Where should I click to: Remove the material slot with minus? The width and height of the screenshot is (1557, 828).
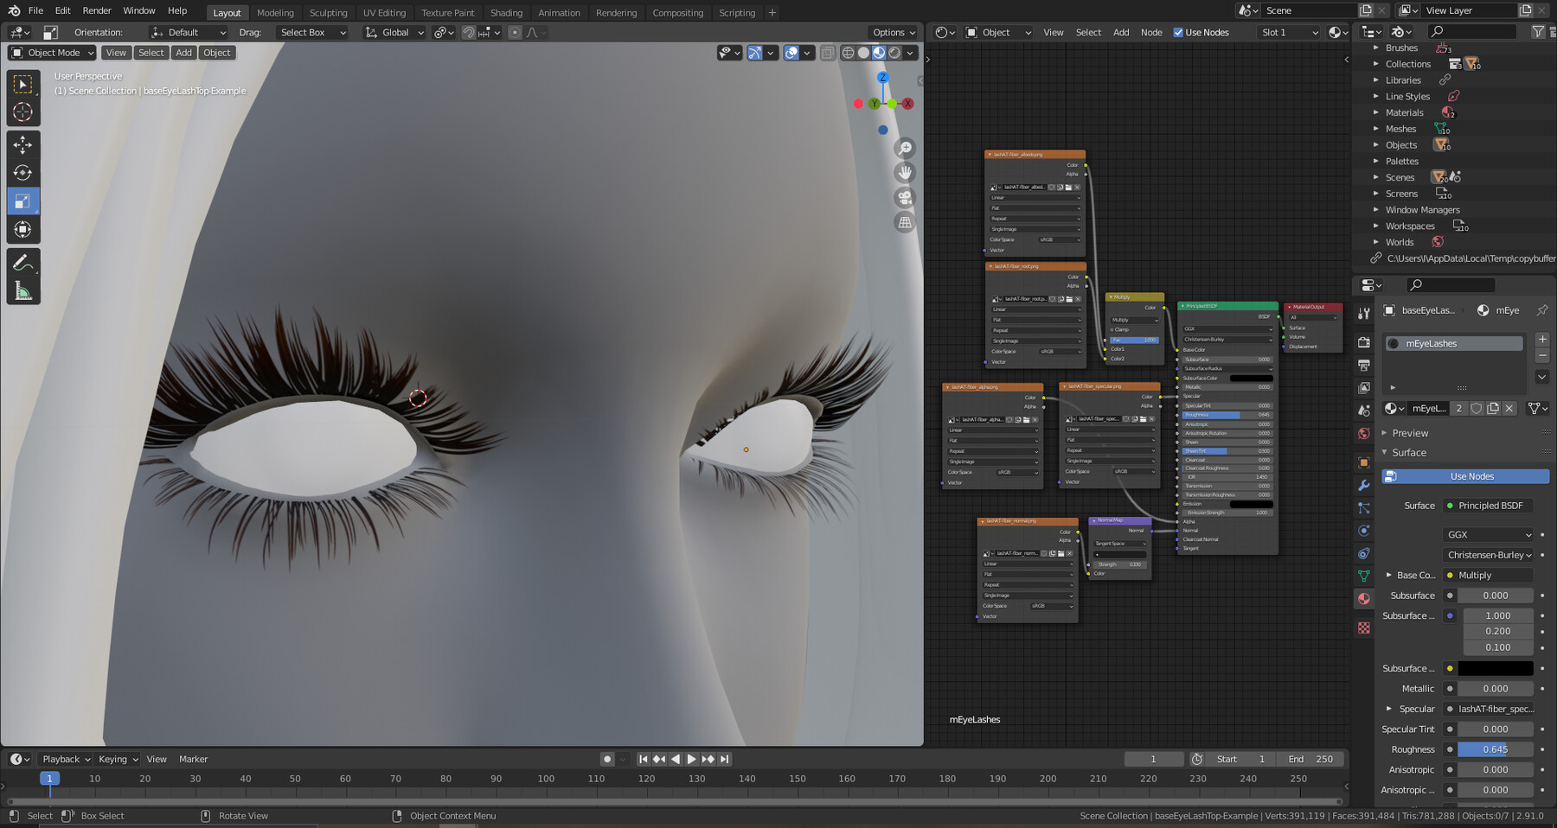1542,356
